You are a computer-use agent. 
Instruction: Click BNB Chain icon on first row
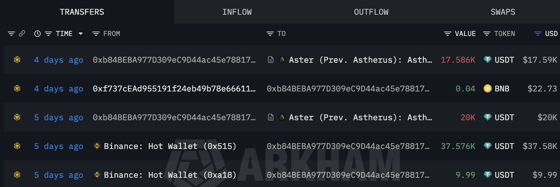pos(17,60)
